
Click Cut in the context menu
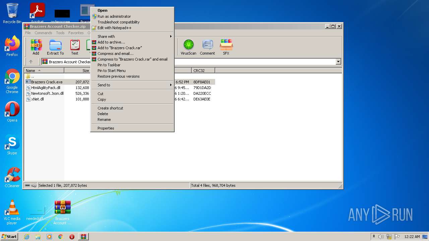pos(132,94)
